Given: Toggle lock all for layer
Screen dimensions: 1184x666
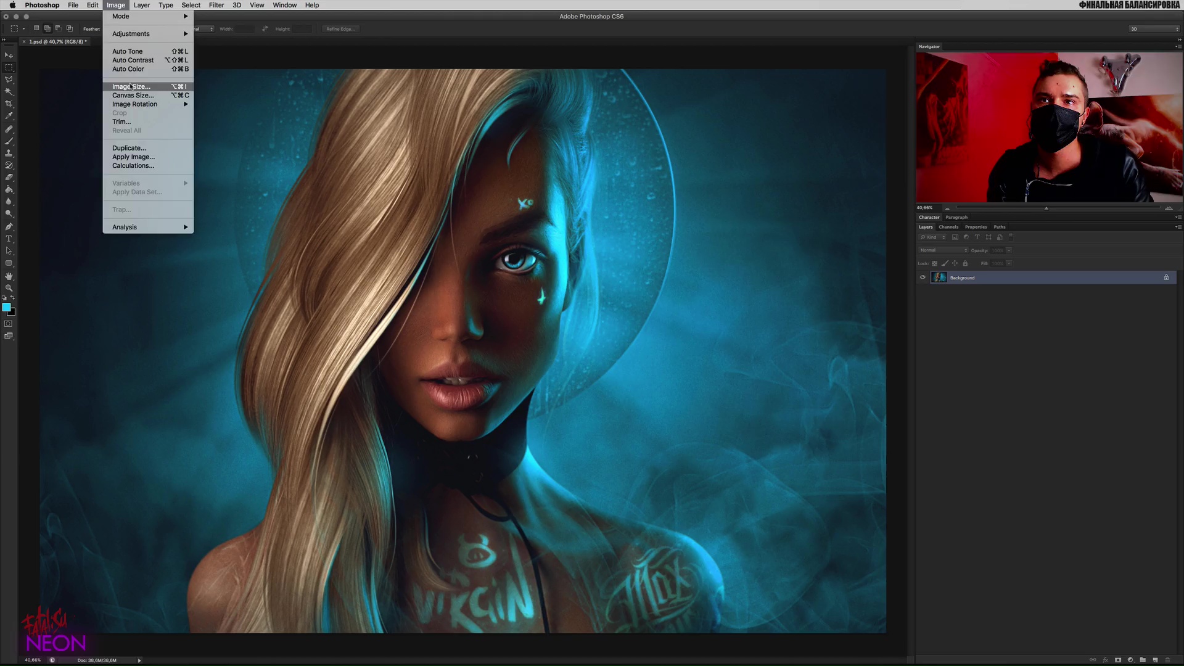Looking at the screenshot, I should (x=965, y=263).
